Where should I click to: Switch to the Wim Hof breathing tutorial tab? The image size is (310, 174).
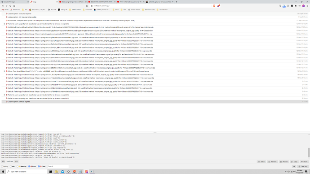point(130,2)
